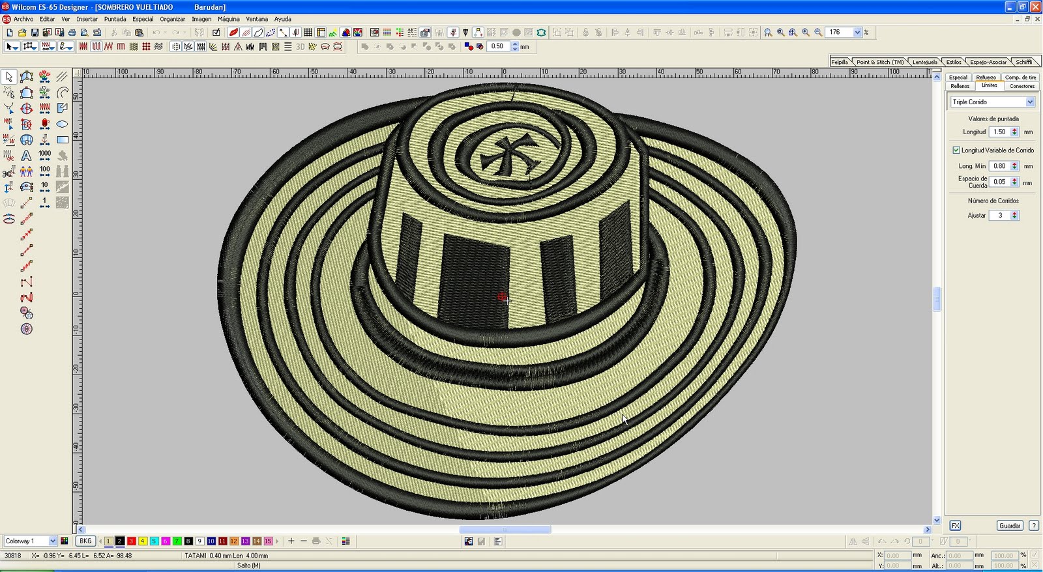
Task: Open the Puntada menu
Action: pos(115,19)
